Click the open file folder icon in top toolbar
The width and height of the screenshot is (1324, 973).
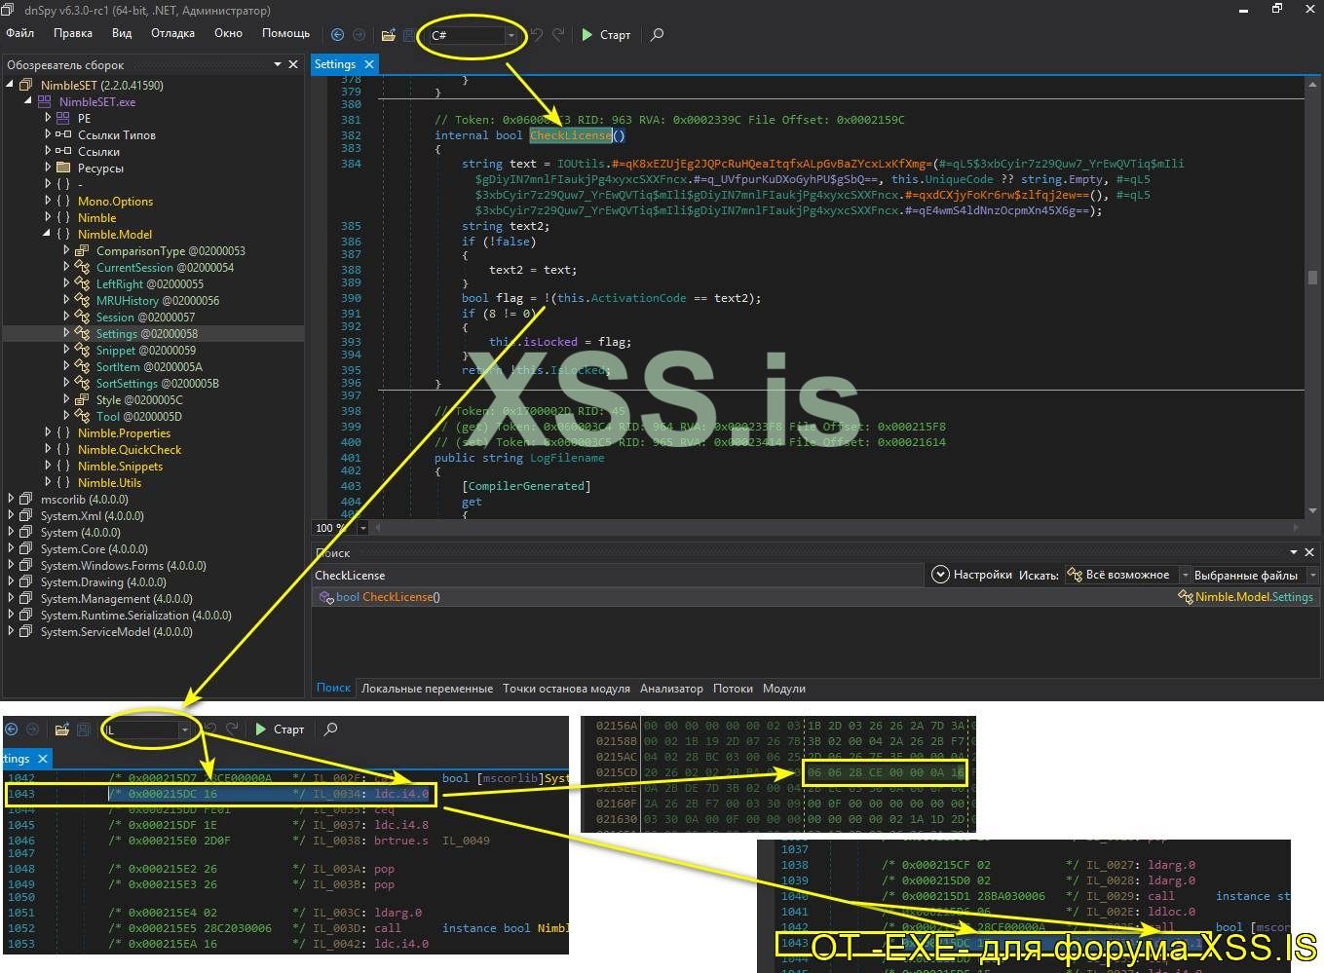click(388, 35)
